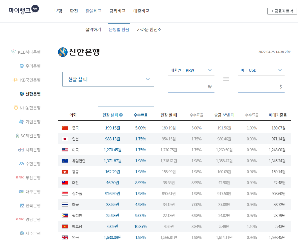Click the European Union flag icon
Screen dimensions: 298x240
coord(65,161)
